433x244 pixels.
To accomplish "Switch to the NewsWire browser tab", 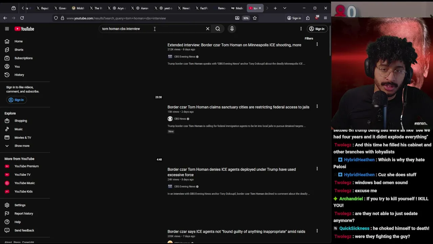I will [184, 8].
